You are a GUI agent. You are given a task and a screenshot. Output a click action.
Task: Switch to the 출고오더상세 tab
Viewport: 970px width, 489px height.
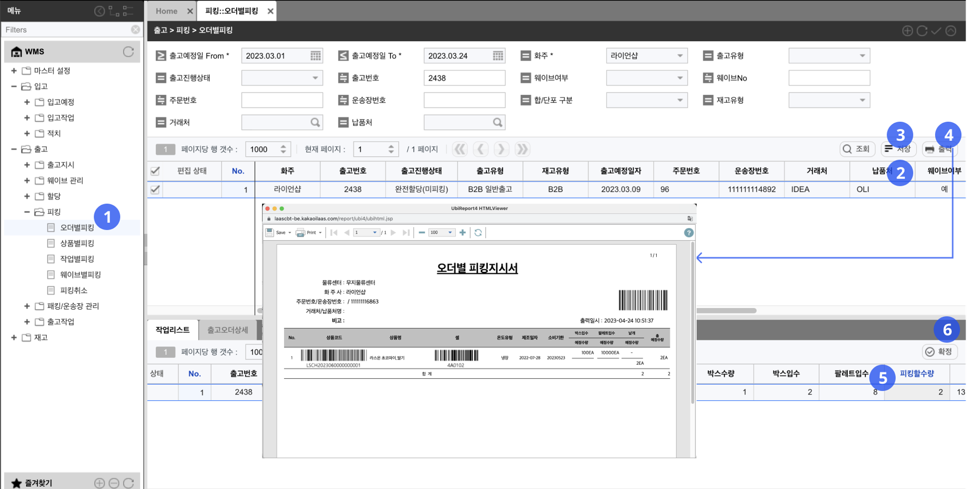[x=227, y=330]
